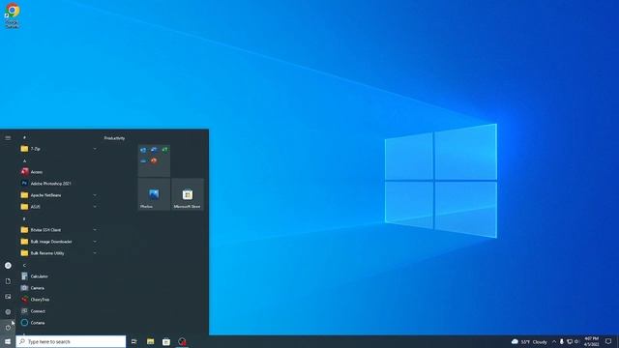Expand the Start menu hamburger button
Image resolution: width=619 pixels, height=348 pixels.
pyautogui.click(x=8, y=137)
